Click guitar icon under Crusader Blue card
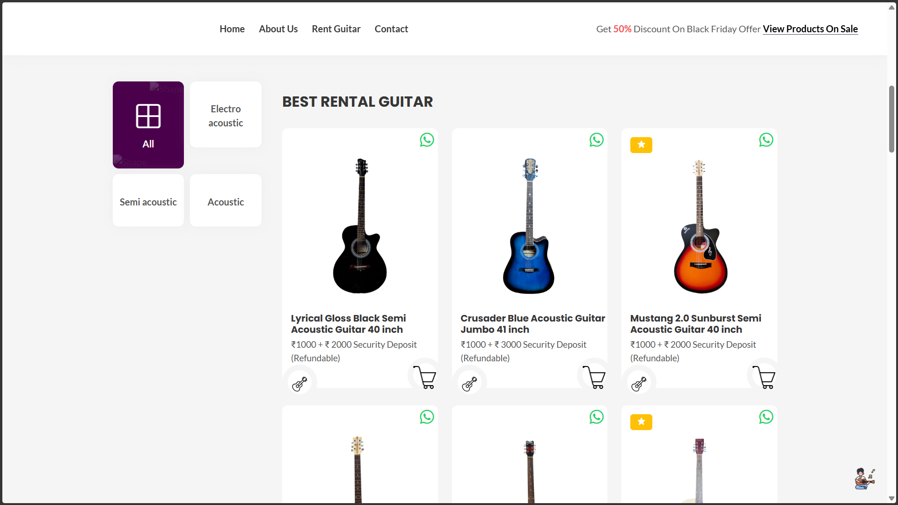898x505 pixels. [x=469, y=383]
